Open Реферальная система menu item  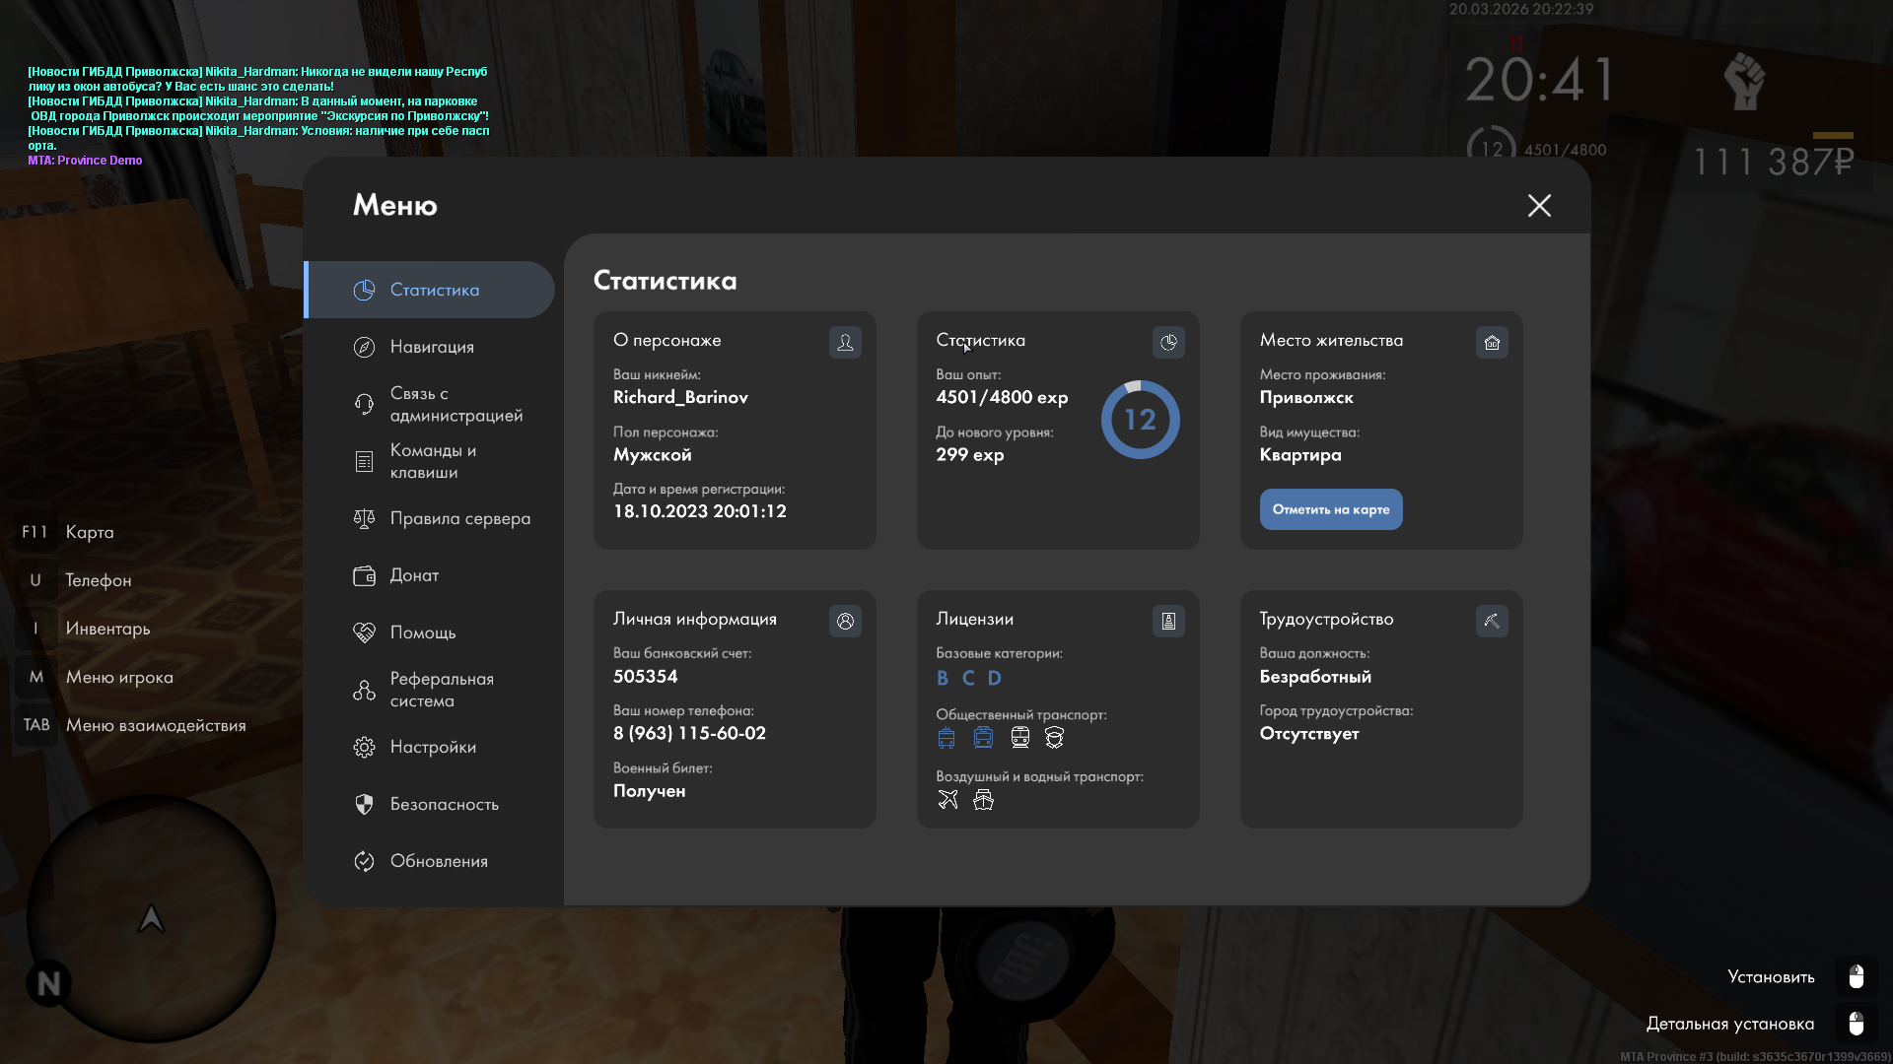point(441,690)
